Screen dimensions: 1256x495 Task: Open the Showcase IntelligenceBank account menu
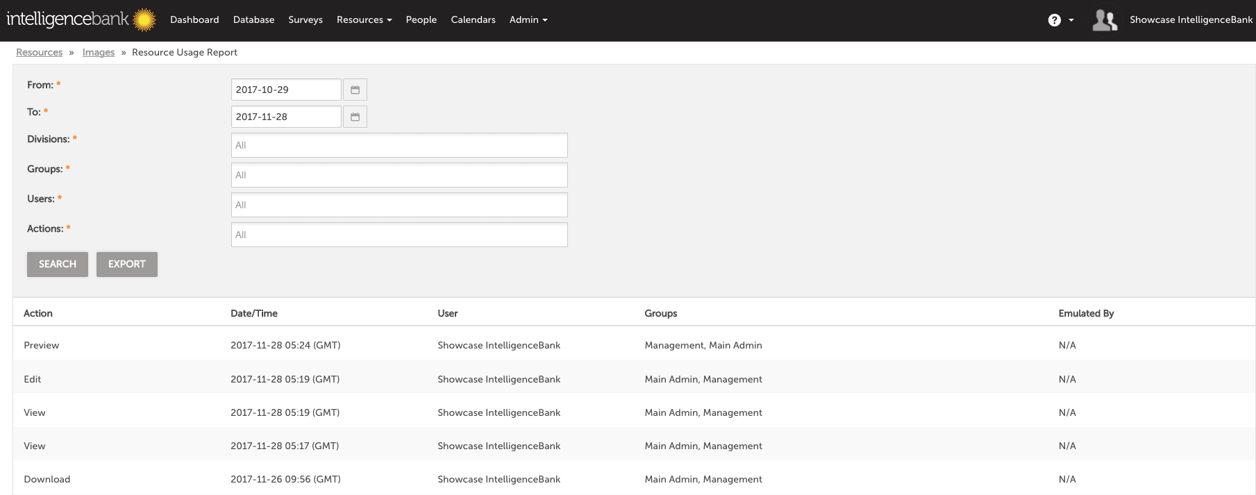coord(1191,19)
